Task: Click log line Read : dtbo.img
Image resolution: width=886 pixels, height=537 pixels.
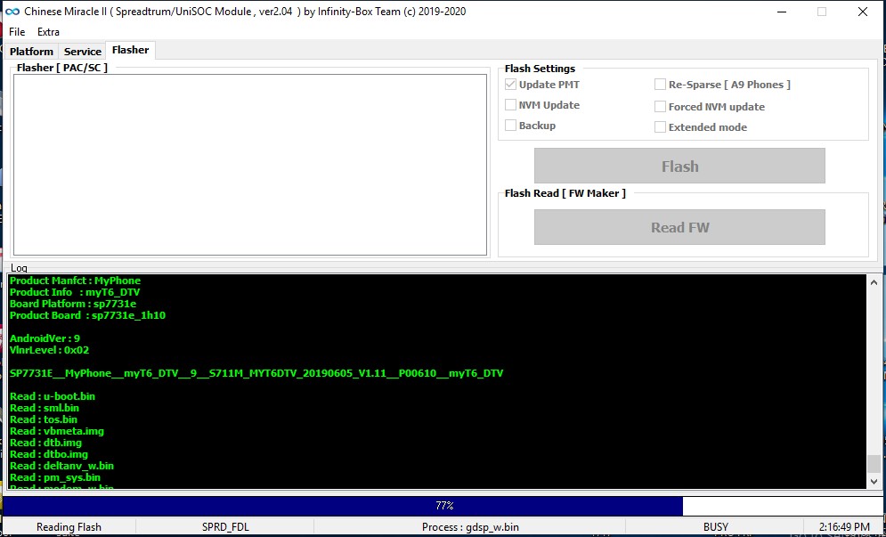Action: pyautogui.click(x=49, y=454)
